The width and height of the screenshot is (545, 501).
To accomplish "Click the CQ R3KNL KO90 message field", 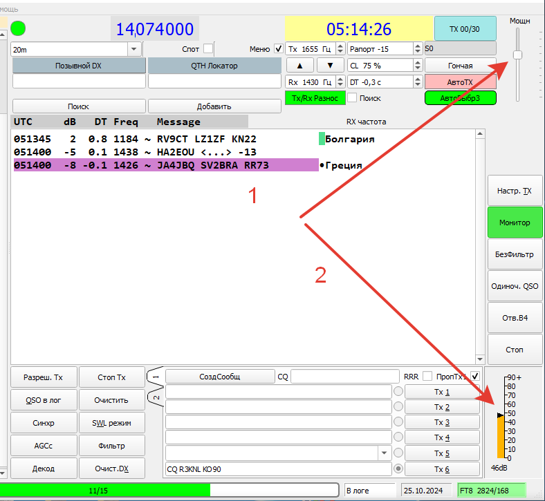I will pos(279,469).
